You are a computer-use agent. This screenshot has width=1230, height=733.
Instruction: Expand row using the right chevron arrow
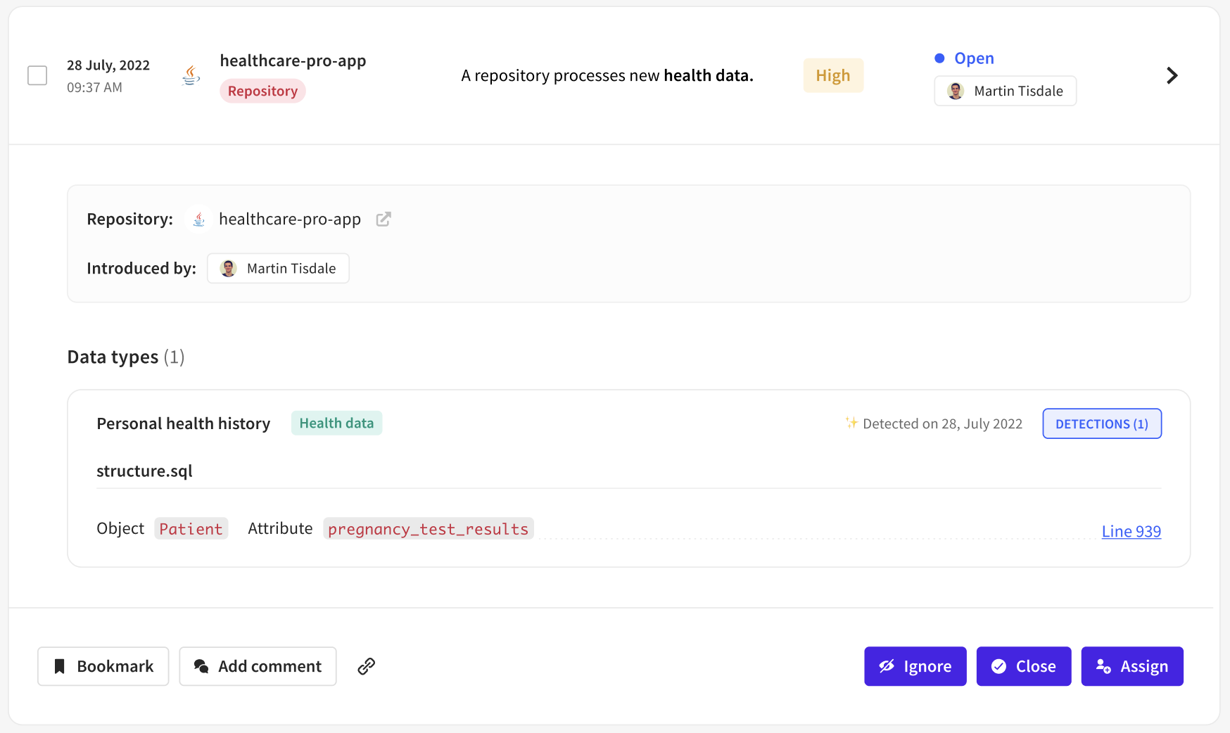click(1172, 75)
